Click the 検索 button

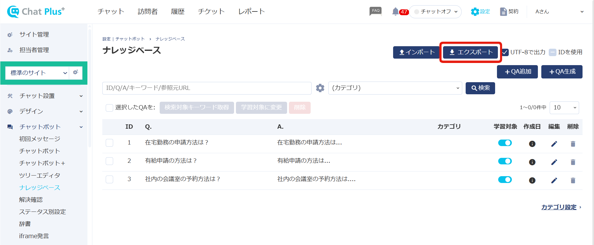pos(480,88)
